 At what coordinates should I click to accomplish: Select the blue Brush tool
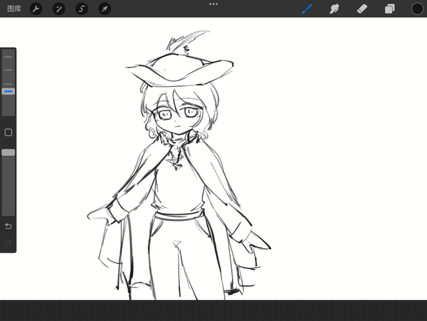click(x=307, y=9)
